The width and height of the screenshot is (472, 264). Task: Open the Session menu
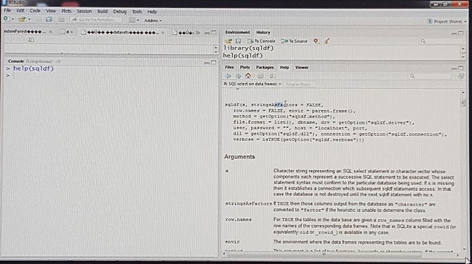[85, 11]
